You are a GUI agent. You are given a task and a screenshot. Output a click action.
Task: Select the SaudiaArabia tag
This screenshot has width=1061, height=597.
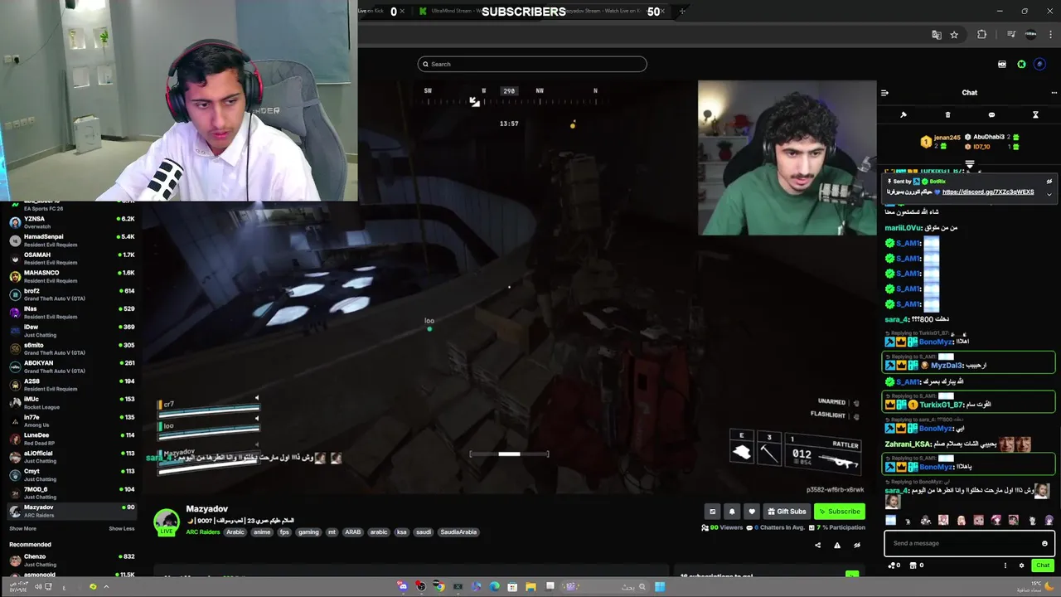(x=458, y=532)
